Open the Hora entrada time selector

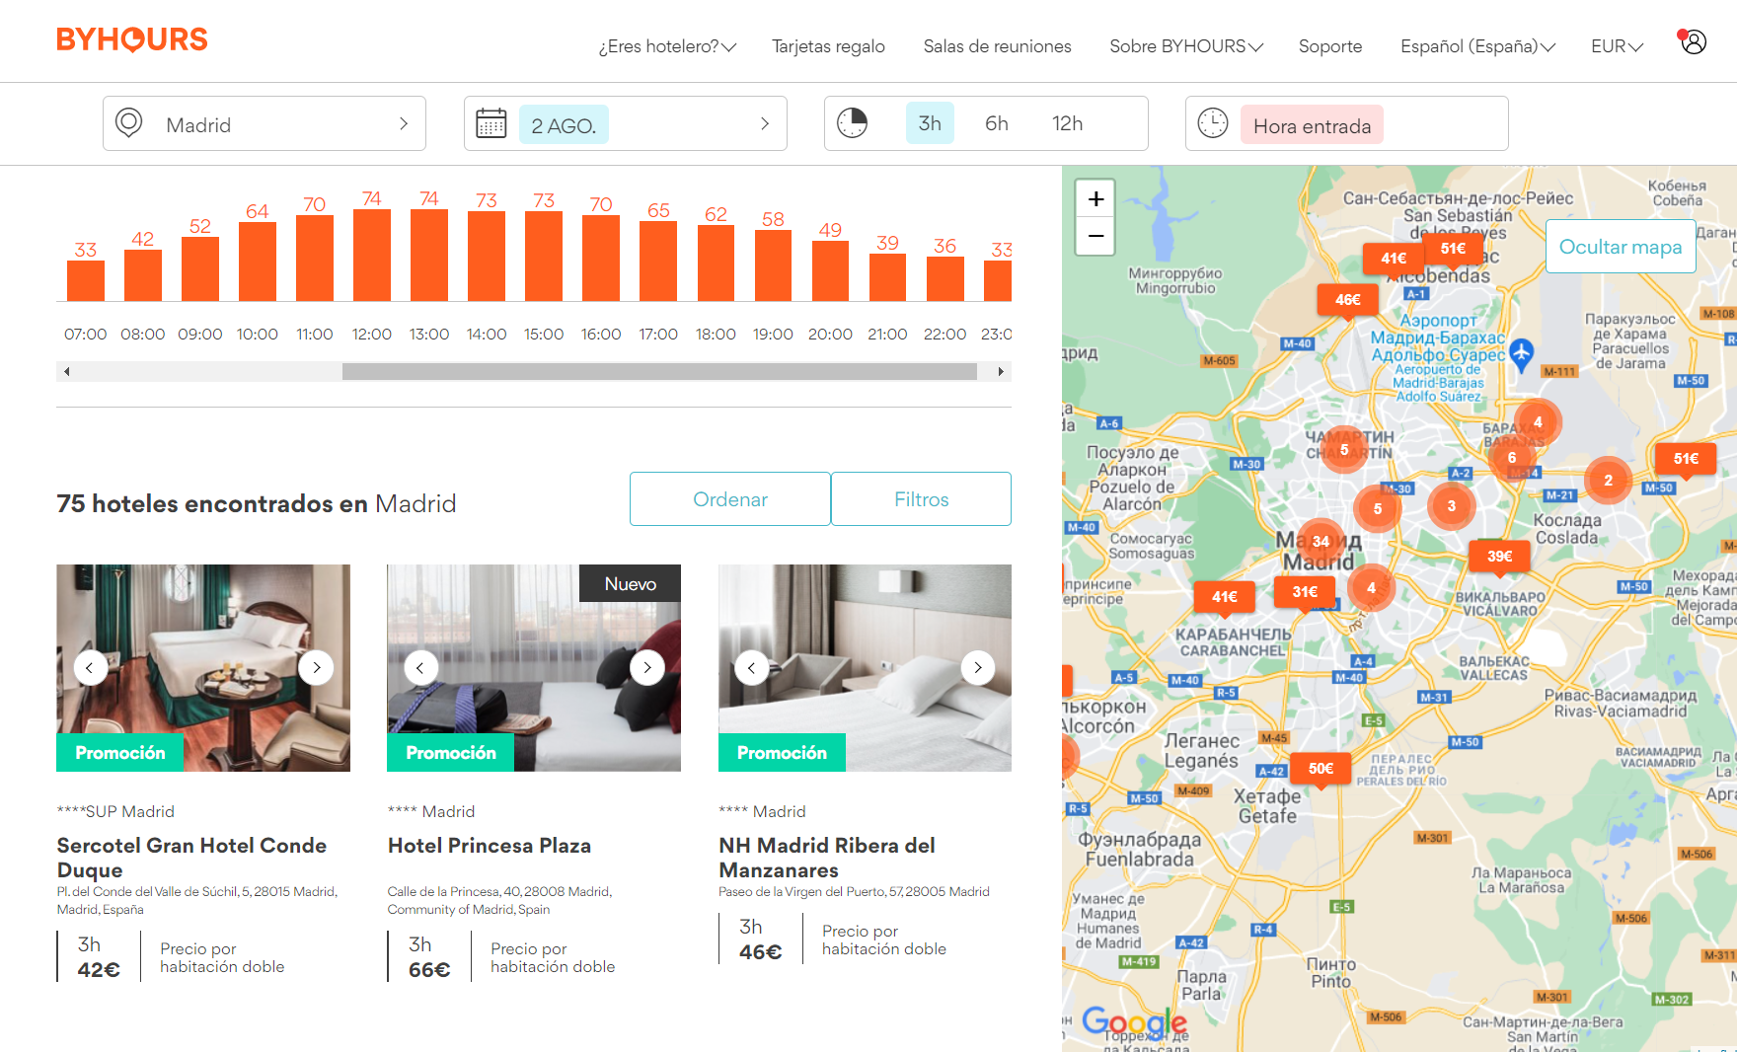click(x=1347, y=123)
